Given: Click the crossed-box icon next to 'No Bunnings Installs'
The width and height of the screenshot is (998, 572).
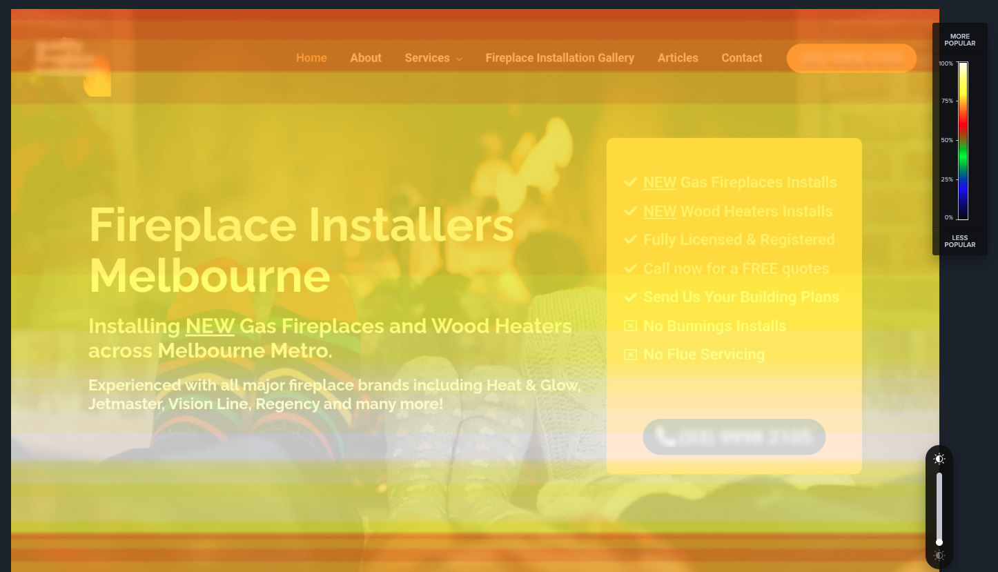Looking at the screenshot, I should tap(630, 326).
